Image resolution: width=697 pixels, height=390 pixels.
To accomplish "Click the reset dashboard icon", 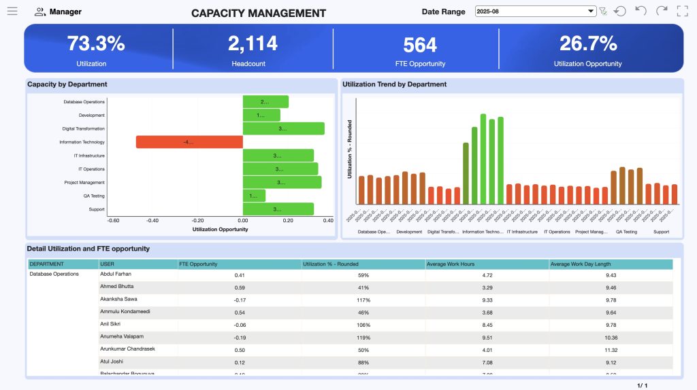I will pos(619,12).
